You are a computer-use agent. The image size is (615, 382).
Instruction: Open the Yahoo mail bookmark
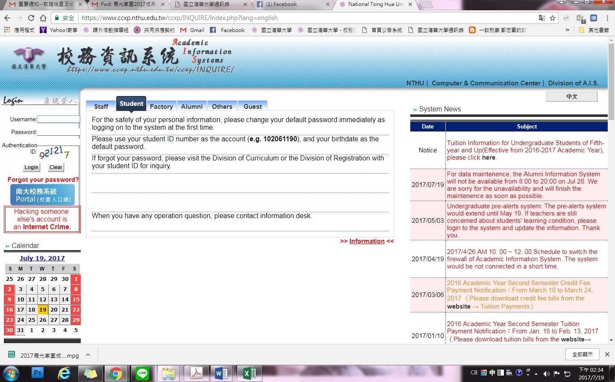point(59,30)
